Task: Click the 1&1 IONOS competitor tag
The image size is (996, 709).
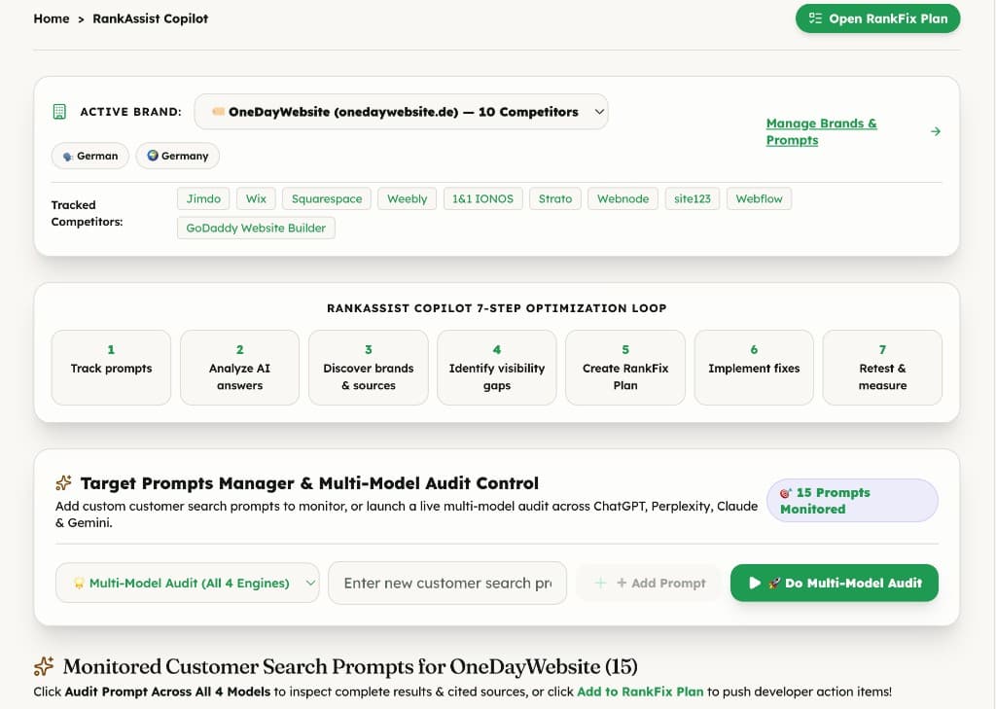Action: click(482, 198)
